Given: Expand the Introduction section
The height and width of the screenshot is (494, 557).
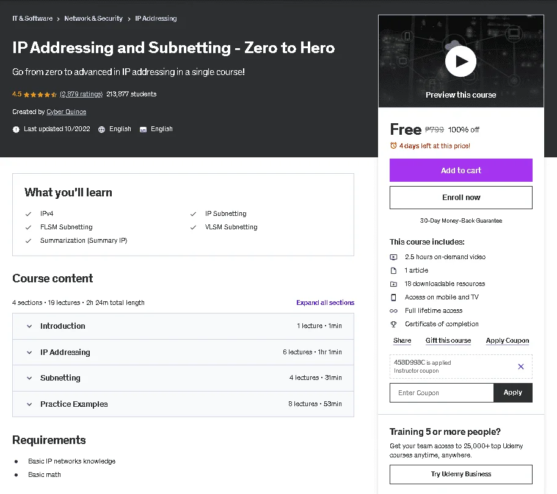Looking at the screenshot, I should click(183, 326).
